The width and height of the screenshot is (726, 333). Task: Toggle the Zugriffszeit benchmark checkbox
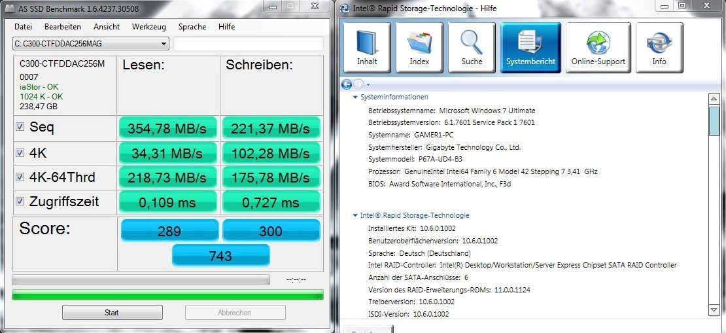point(20,201)
